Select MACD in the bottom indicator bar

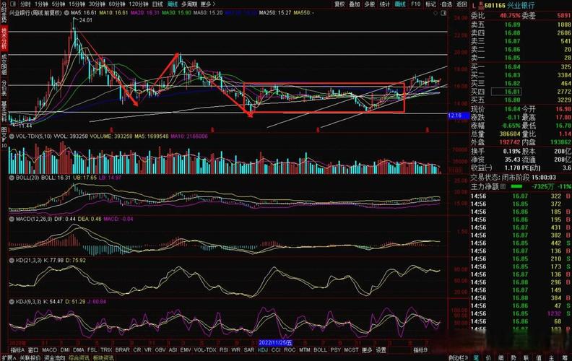[x=50, y=349]
